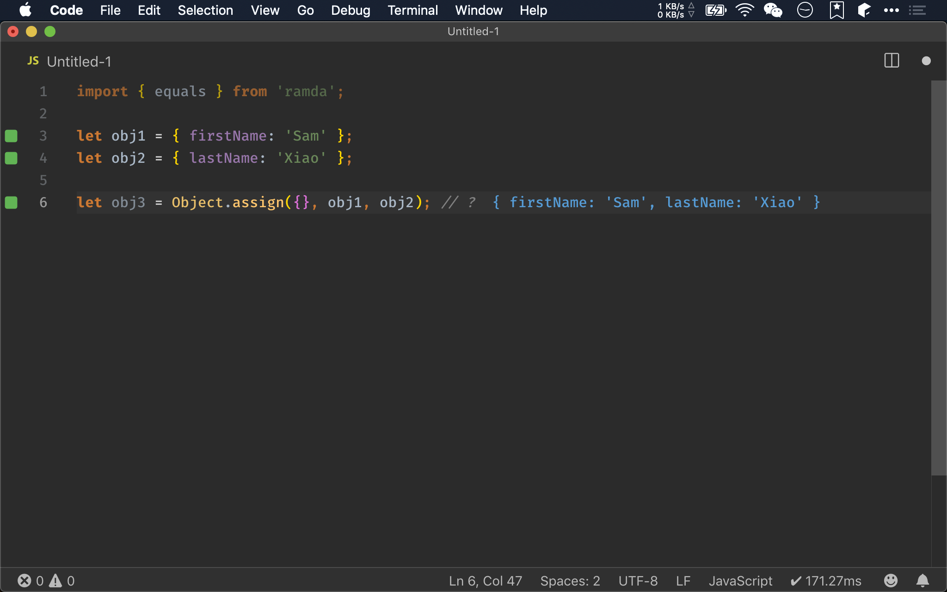
Task: Click the LF end-of-line button
Action: coord(683,580)
